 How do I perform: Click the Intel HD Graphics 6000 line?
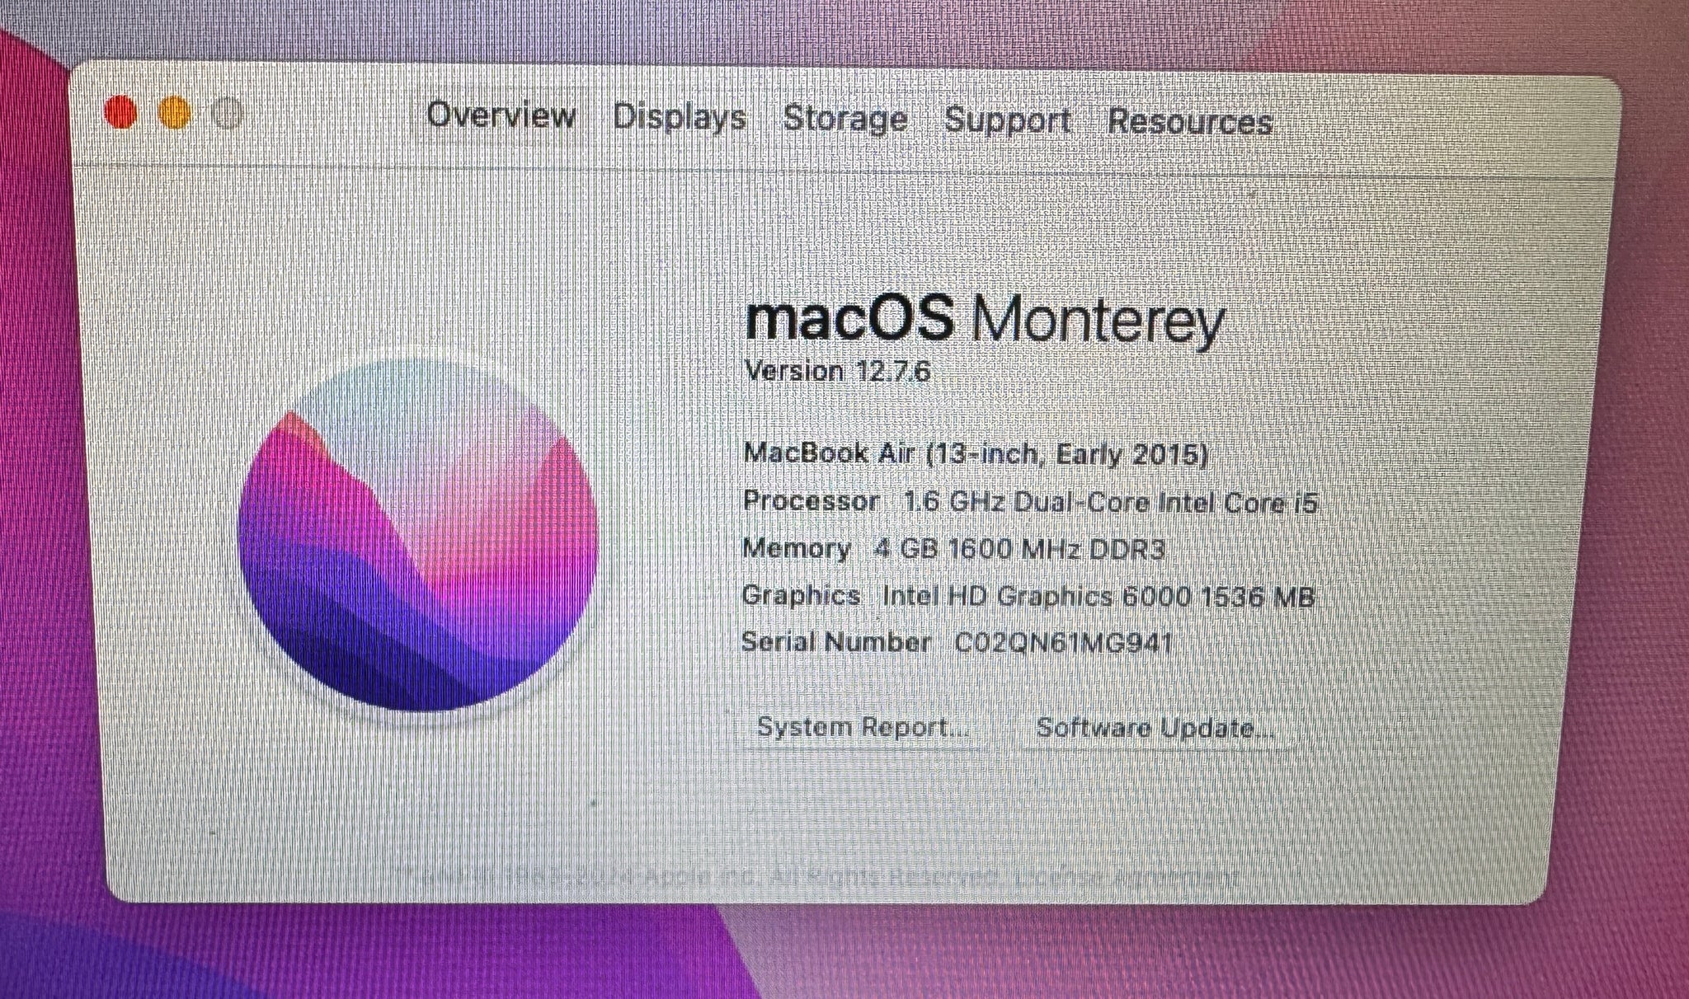(x=1028, y=596)
